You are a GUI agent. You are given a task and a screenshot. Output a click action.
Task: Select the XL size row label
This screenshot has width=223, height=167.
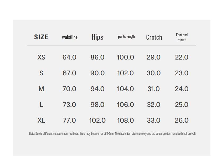coord(41,120)
